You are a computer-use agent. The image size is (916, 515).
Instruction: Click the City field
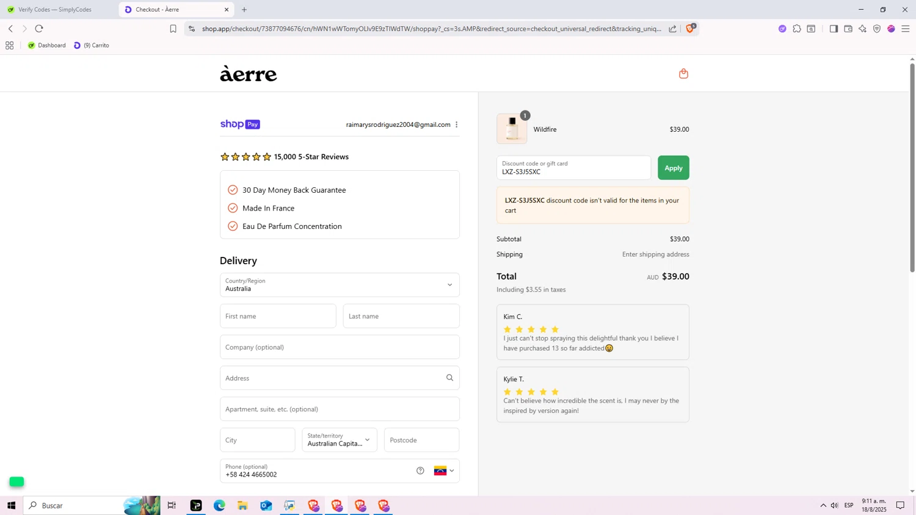click(257, 440)
